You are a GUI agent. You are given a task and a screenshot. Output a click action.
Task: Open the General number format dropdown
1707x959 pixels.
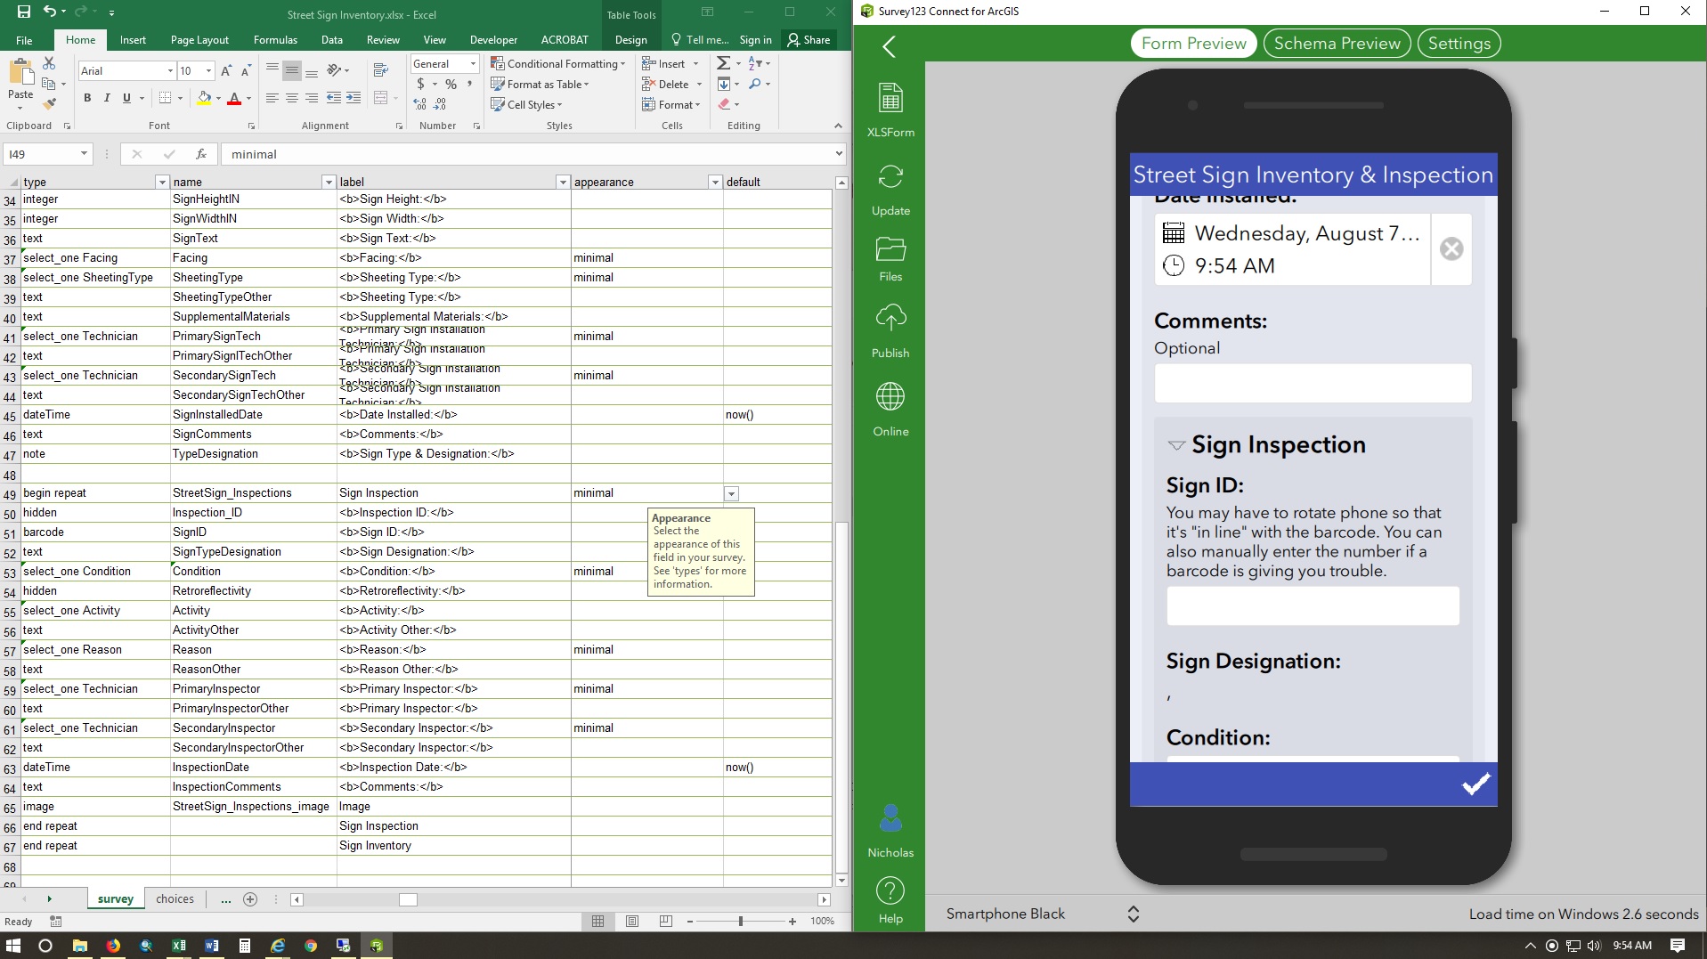[x=473, y=64]
